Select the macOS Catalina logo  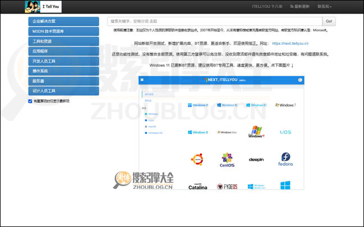(x=198, y=187)
